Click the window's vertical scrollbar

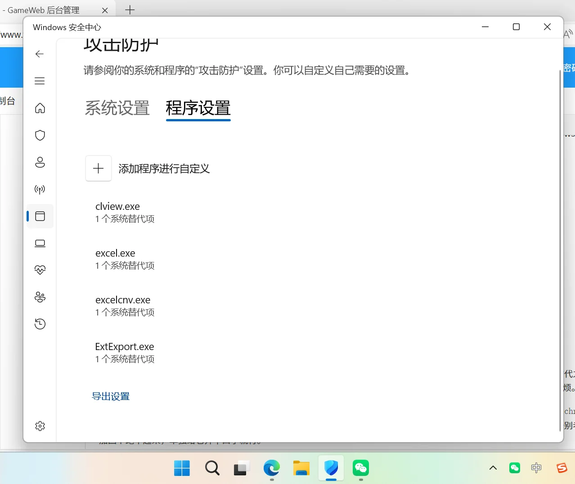coord(560,252)
